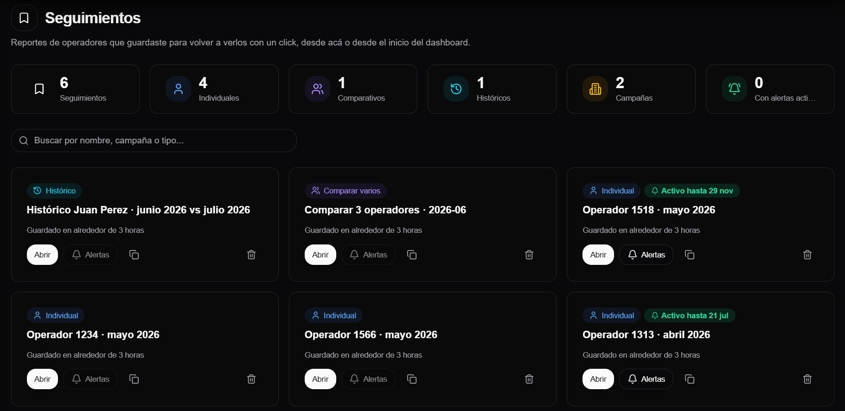
Task: Duplicate the Operador 1313 report
Action: coord(690,379)
